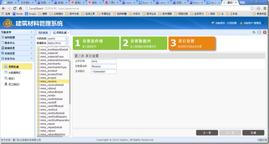Click the fullscreen icon in tab bar
This screenshot has height=144, width=269.
259,32
